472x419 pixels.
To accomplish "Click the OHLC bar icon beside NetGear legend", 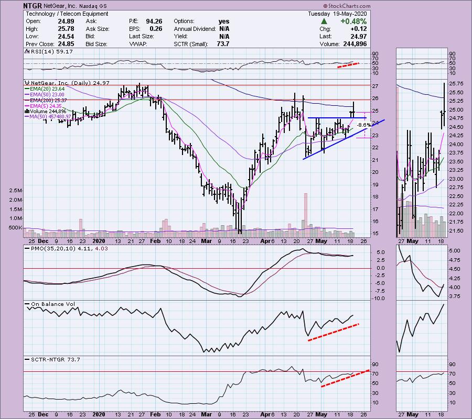I will (x=27, y=83).
